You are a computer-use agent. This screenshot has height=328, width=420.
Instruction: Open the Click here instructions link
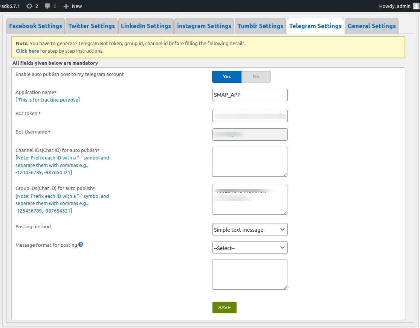point(27,51)
